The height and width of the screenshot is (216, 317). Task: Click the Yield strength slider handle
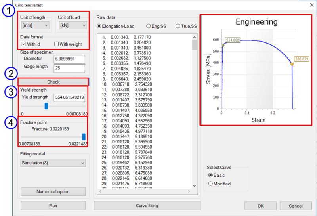coord(46,106)
